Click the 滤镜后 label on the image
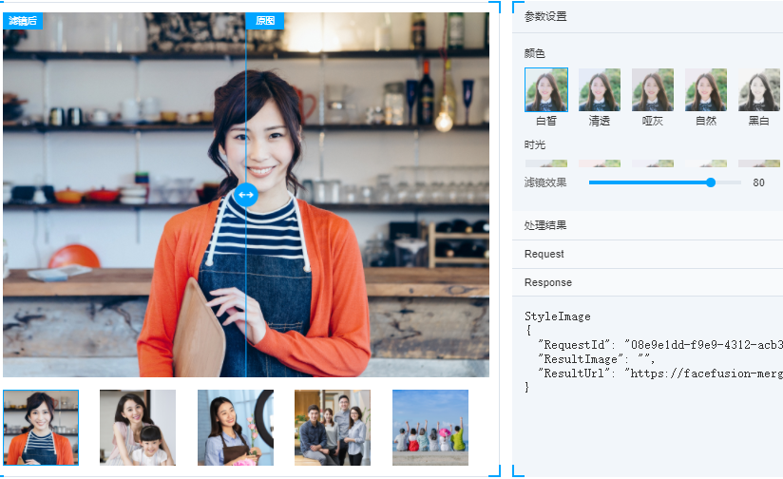Viewport: 783px width, 479px height. 23,21
